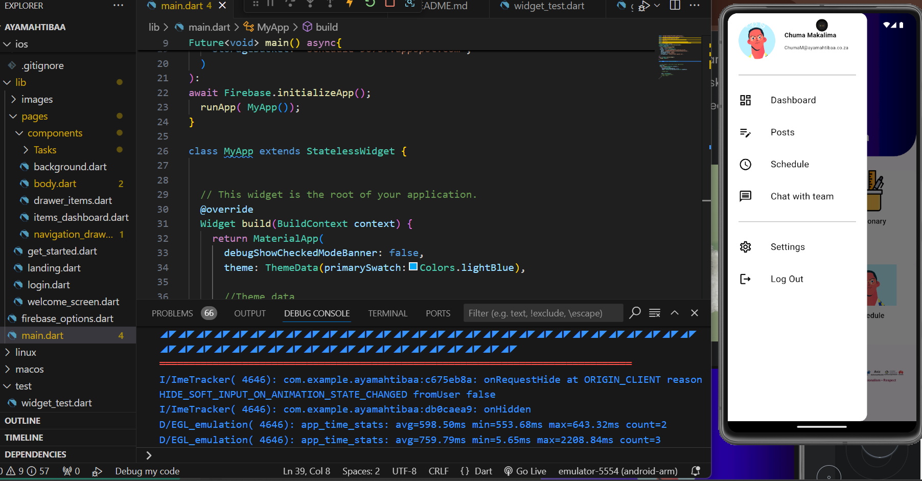Maximize panel with the chevron up
Image resolution: width=922 pixels, height=481 pixels.
click(x=675, y=313)
